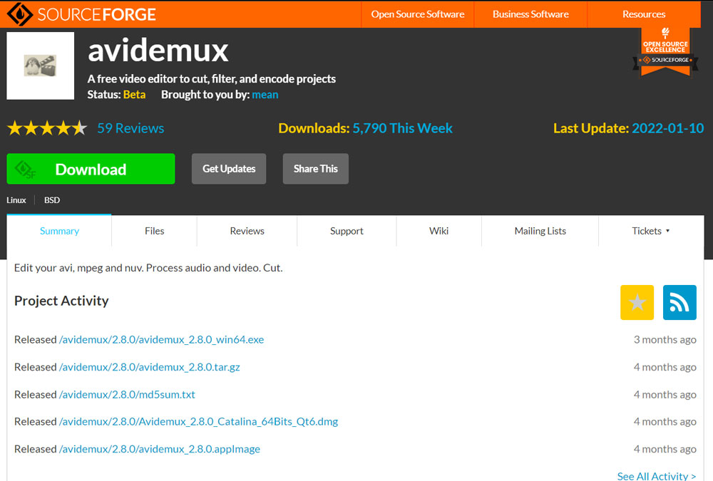Switch to the Files tab
713x481 pixels.
pyautogui.click(x=154, y=231)
